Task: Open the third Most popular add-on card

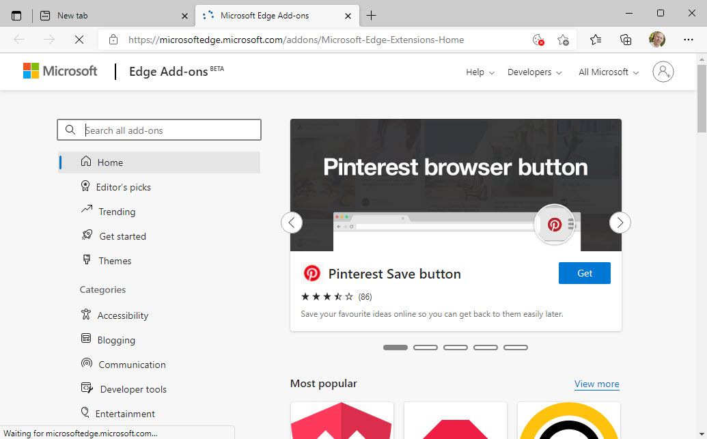Action: point(569,421)
